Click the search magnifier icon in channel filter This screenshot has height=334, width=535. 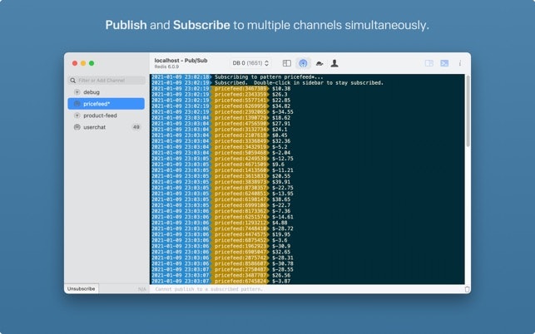tap(72, 81)
